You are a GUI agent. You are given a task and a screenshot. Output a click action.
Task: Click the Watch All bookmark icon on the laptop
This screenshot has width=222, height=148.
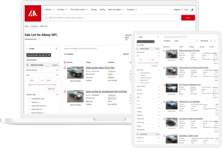pos(65,62)
